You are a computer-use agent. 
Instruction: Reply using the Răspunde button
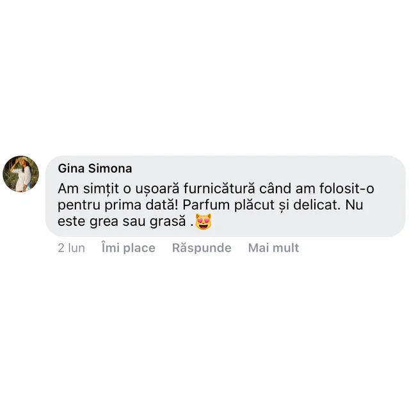click(202, 248)
